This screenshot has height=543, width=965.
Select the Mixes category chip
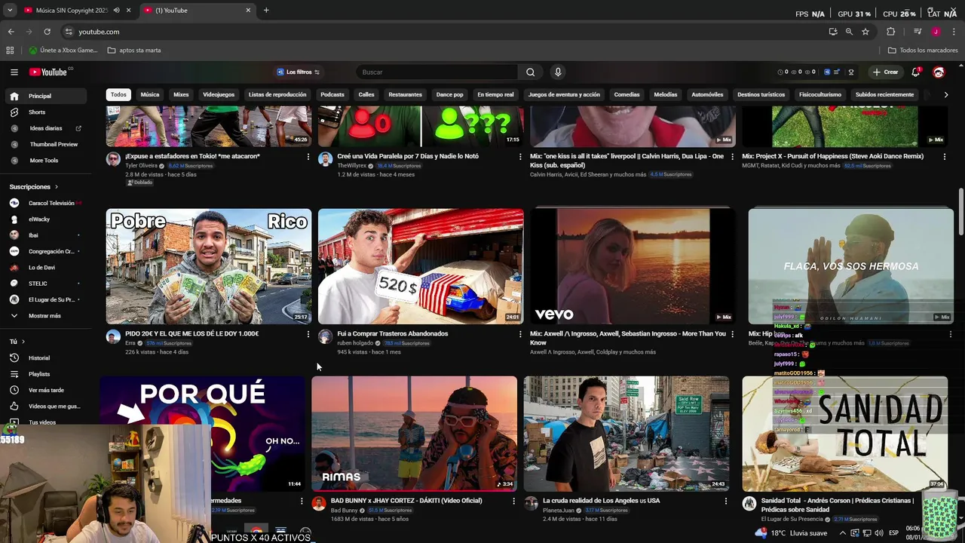pyautogui.click(x=181, y=95)
